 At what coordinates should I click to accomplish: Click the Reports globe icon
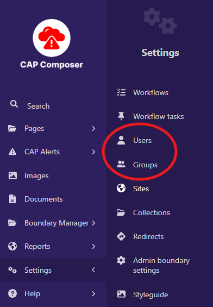point(12,246)
